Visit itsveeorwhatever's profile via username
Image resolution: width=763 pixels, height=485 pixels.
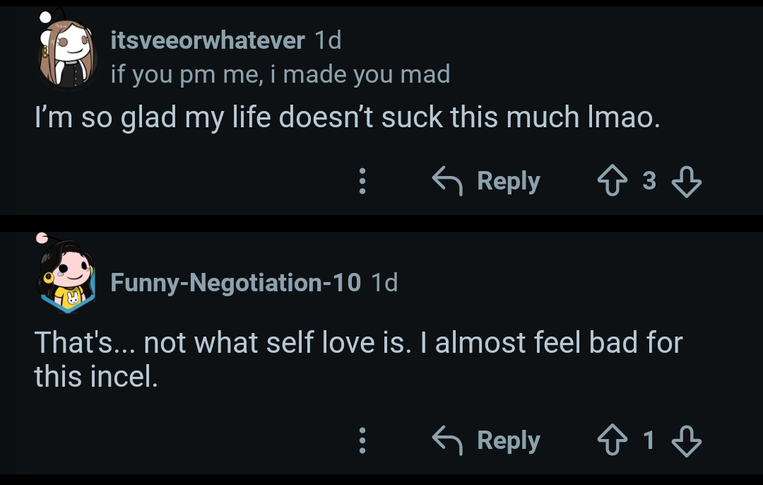pos(208,40)
